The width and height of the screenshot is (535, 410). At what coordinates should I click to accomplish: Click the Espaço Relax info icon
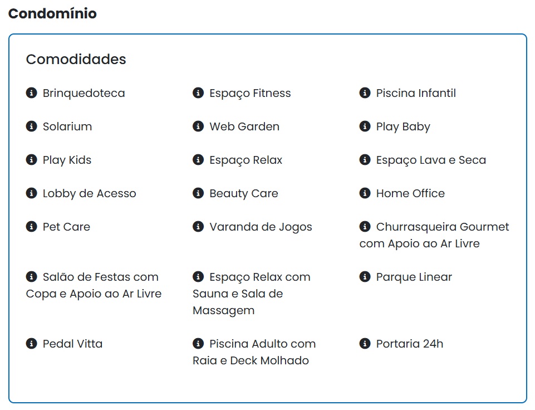tap(198, 160)
